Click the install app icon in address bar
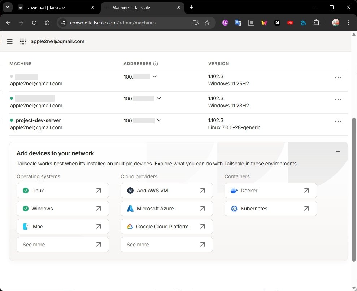This screenshot has width=357, height=291. tap(196, 23)
